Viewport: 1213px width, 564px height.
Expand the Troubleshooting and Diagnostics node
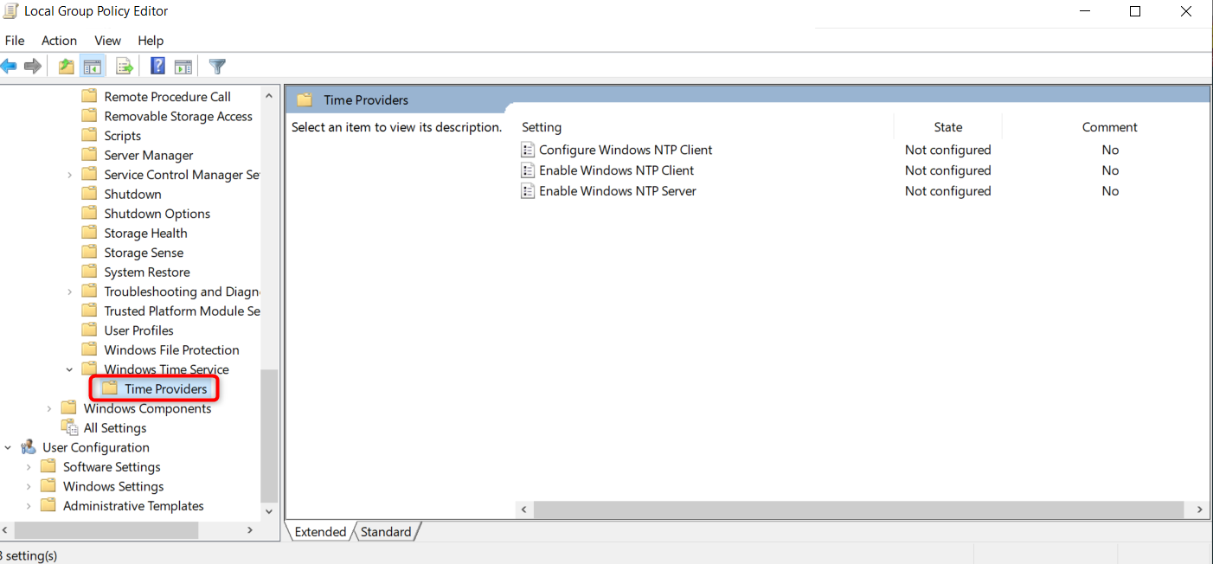coord(70,292)
